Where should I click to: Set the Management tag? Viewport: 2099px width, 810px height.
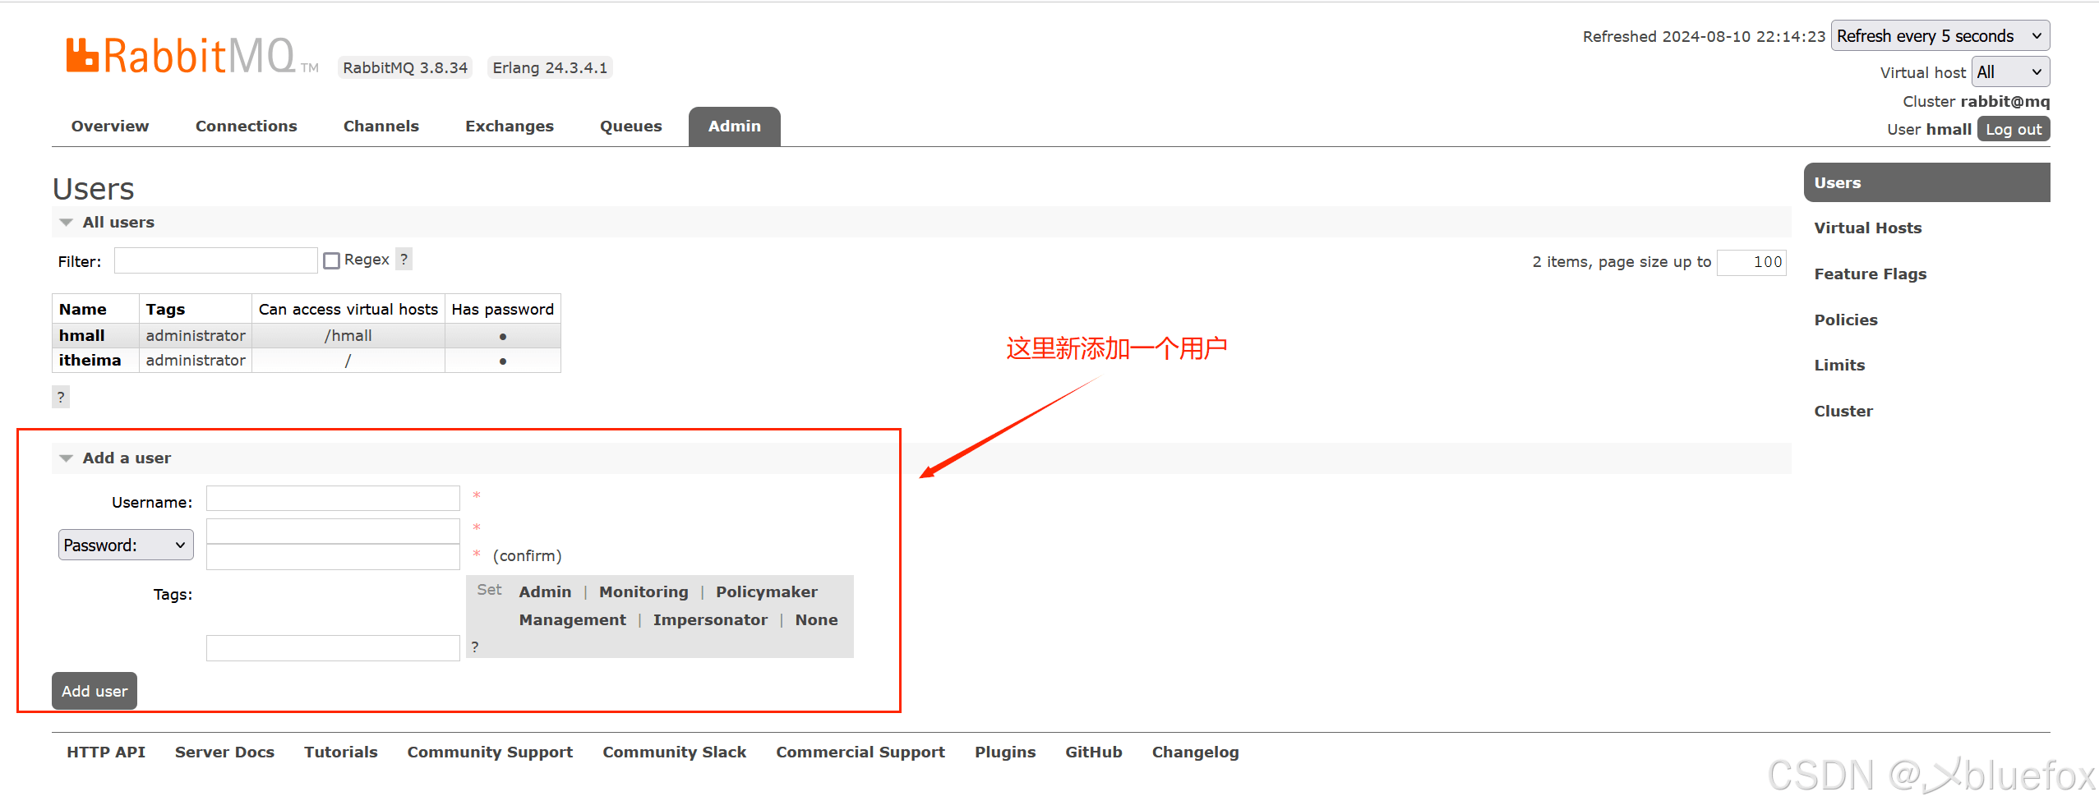[x=573, y=620]
